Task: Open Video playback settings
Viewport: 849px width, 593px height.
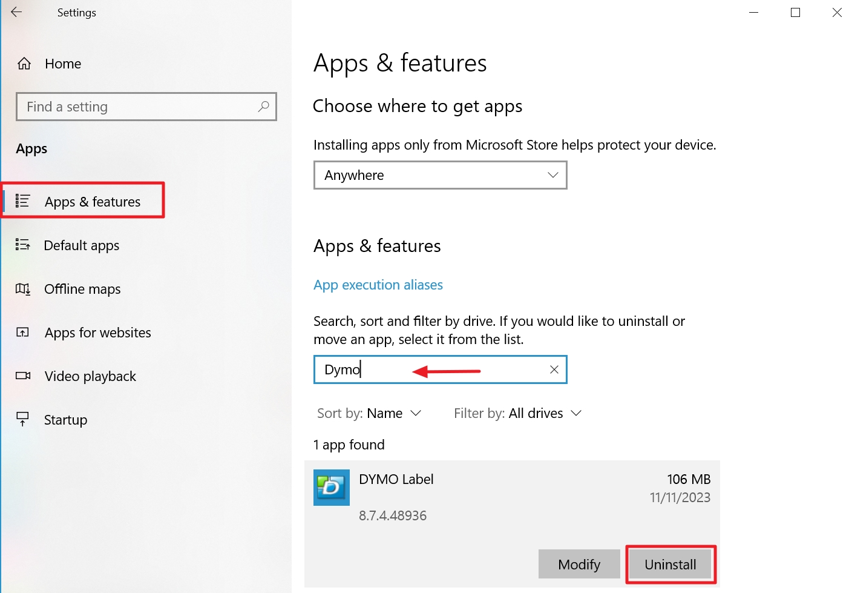Action: 90,376
